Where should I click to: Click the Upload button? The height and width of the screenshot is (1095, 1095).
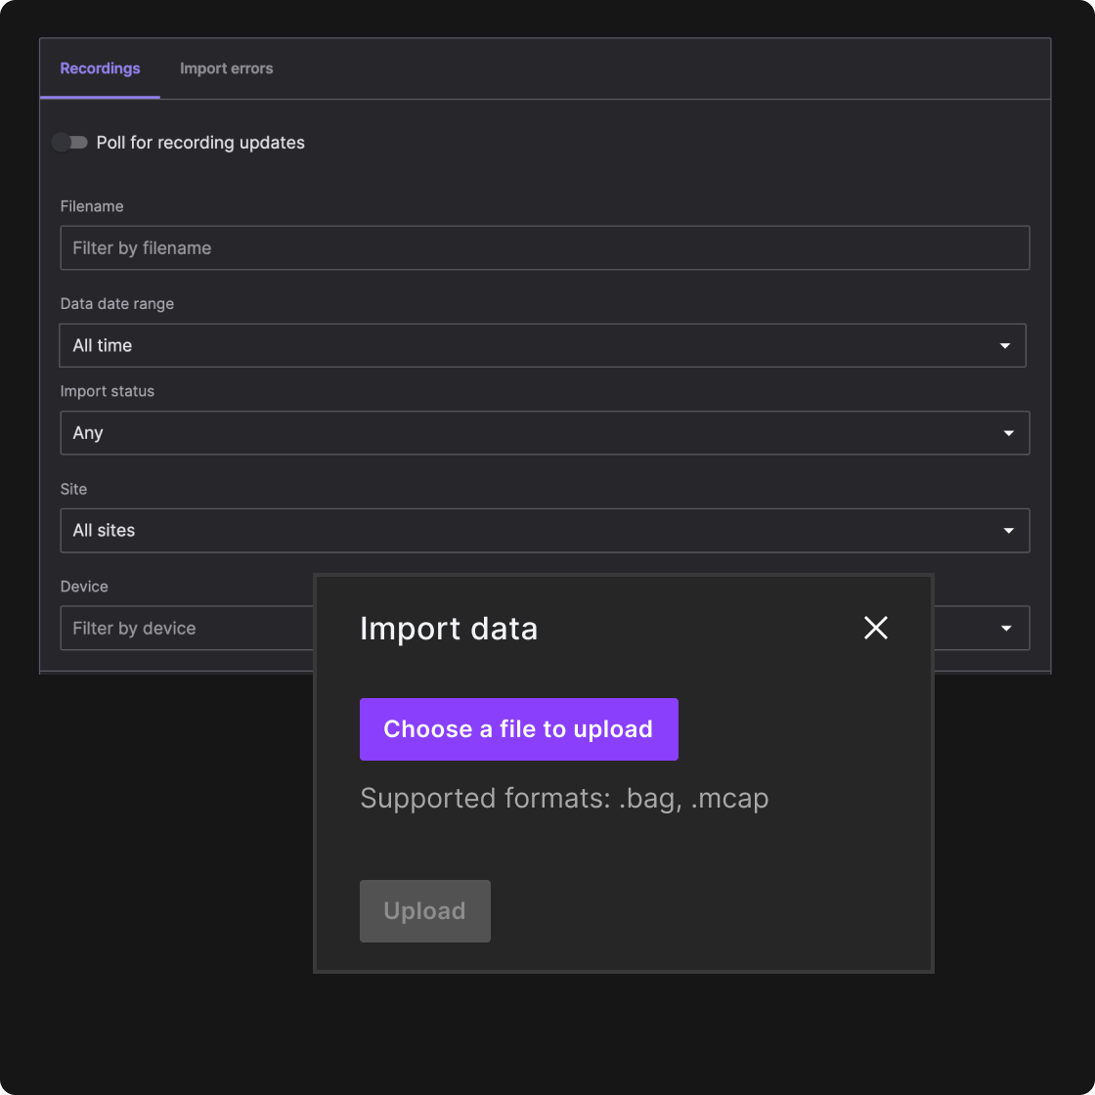coord(424,910)
